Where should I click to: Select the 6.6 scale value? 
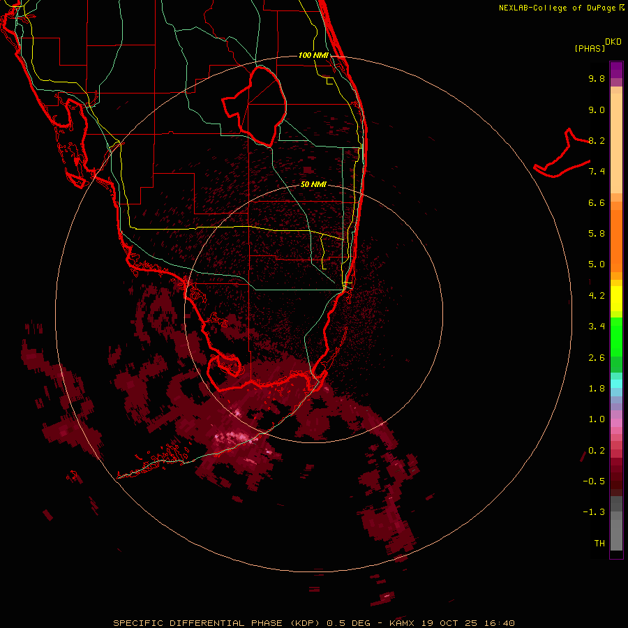pos(597,202)
